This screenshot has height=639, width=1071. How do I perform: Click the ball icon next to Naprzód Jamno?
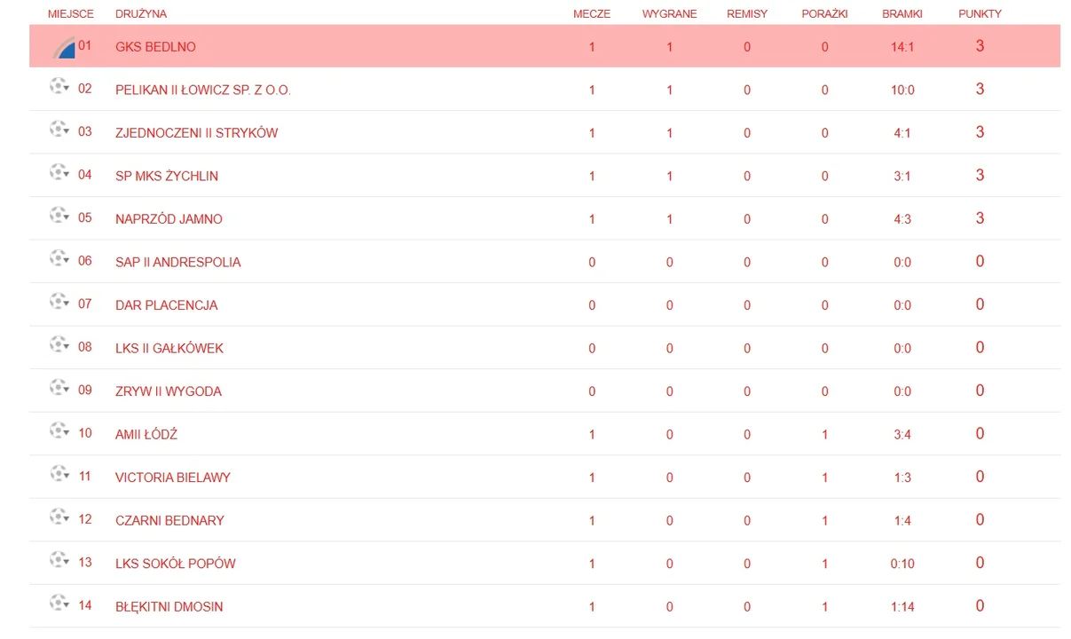[x=59, y=216]
